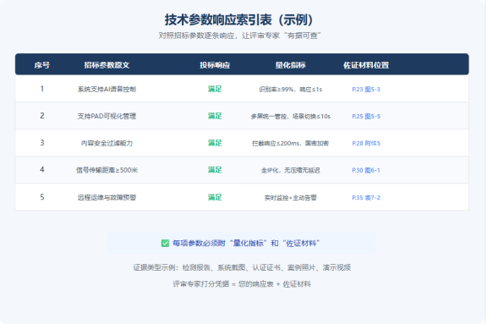Image resolution: width=487 pixels, height=324 pixels.
Task: Select metric 实时监控+主动告警
Action: (x=290, y=198)
